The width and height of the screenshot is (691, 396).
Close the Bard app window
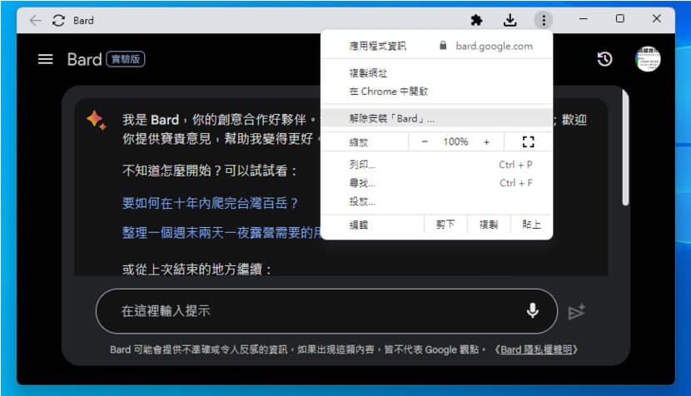coord(657,19)
